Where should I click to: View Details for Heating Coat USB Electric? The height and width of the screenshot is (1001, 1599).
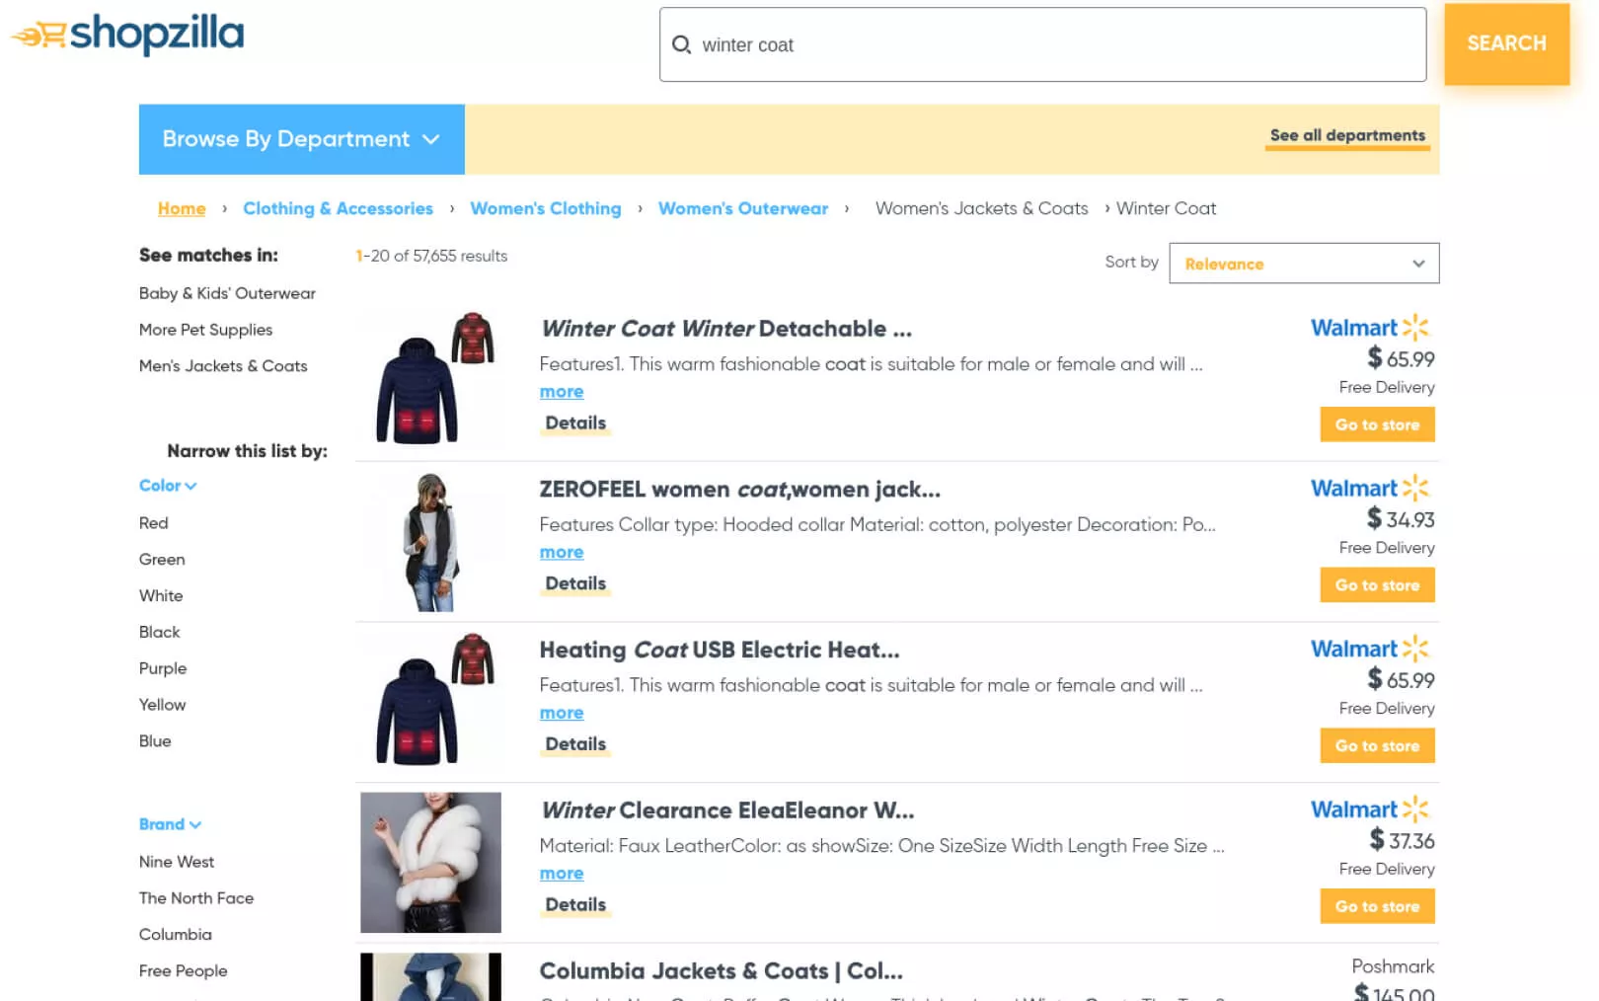pos(575,744)
